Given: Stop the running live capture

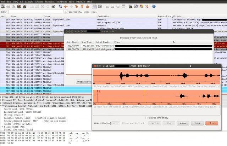Looking at the screenshot, I should (x=19, y=6).
